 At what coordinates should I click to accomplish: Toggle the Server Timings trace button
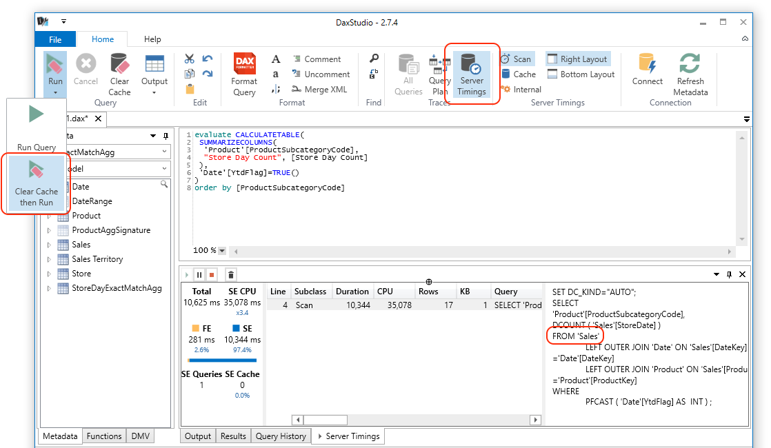pyautogui.click(x=472, y=74)
